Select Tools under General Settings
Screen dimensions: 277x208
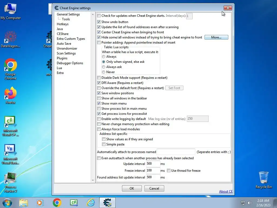pyautogui.click(x=66, y=19)
